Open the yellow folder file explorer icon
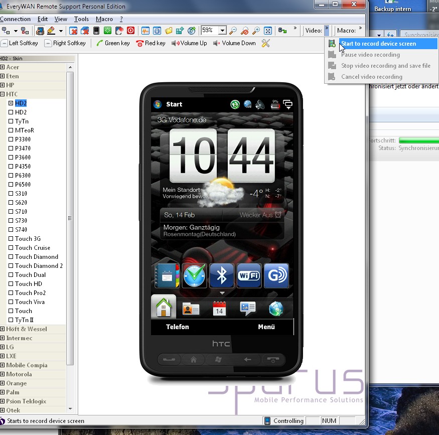 click(x=169, y=31)
